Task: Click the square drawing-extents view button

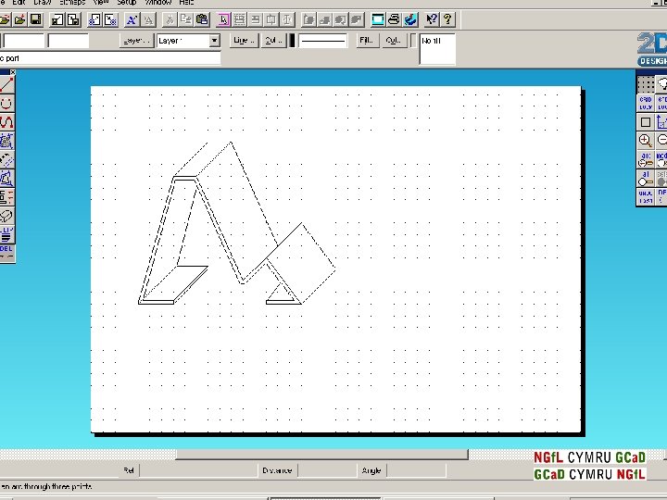Action: point(646,122)
